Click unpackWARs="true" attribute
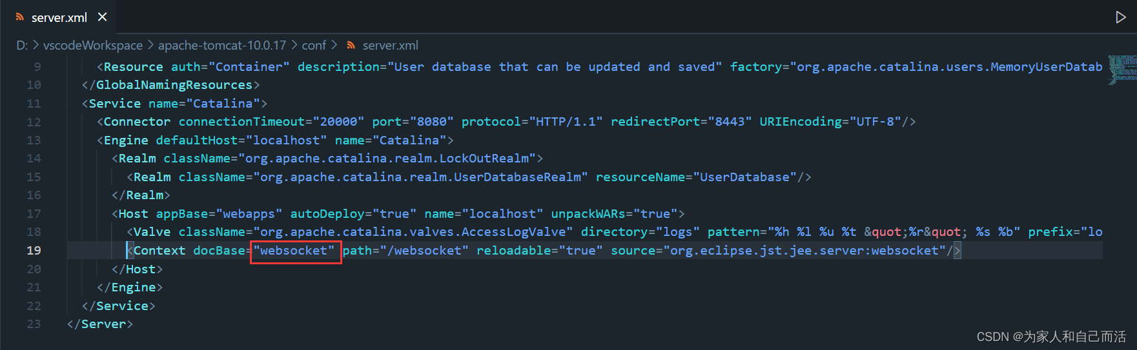Screen dimensions: 1137x350 coord(614,214)
